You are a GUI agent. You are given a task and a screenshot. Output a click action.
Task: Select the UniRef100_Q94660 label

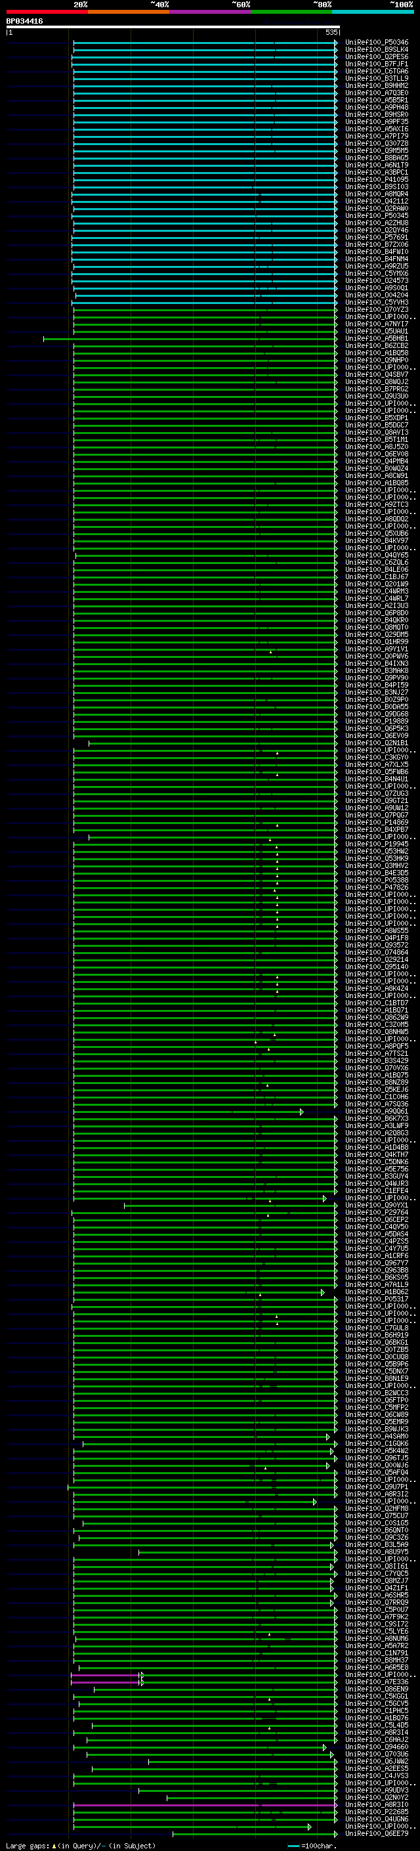377,1747
